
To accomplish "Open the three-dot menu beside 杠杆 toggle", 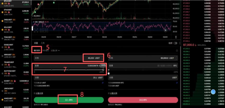I will click(180, 43).
